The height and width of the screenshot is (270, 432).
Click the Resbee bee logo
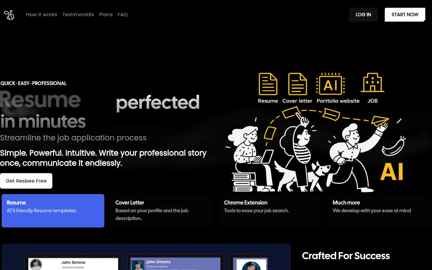pyautogui.click(x=9, y=15)
